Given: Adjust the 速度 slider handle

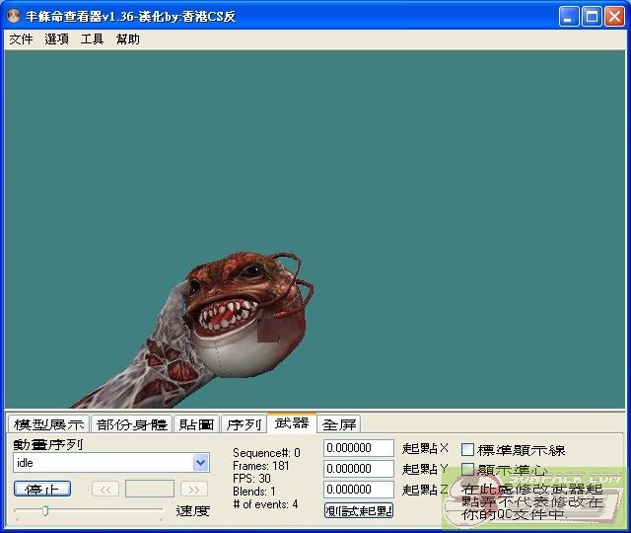Looking at the screenshot, I should 45,511.
